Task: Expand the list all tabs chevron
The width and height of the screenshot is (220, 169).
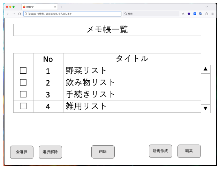Action: (x=206, y=7)
